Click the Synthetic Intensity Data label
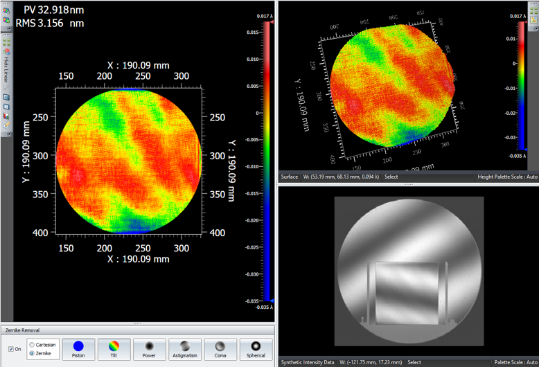 click(308, 362)
